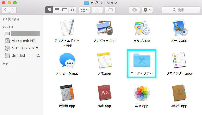The height and width of the screenshot is (115, 202).
Task: Click the Quick Look eye button
Action: (x=134, y=10)
